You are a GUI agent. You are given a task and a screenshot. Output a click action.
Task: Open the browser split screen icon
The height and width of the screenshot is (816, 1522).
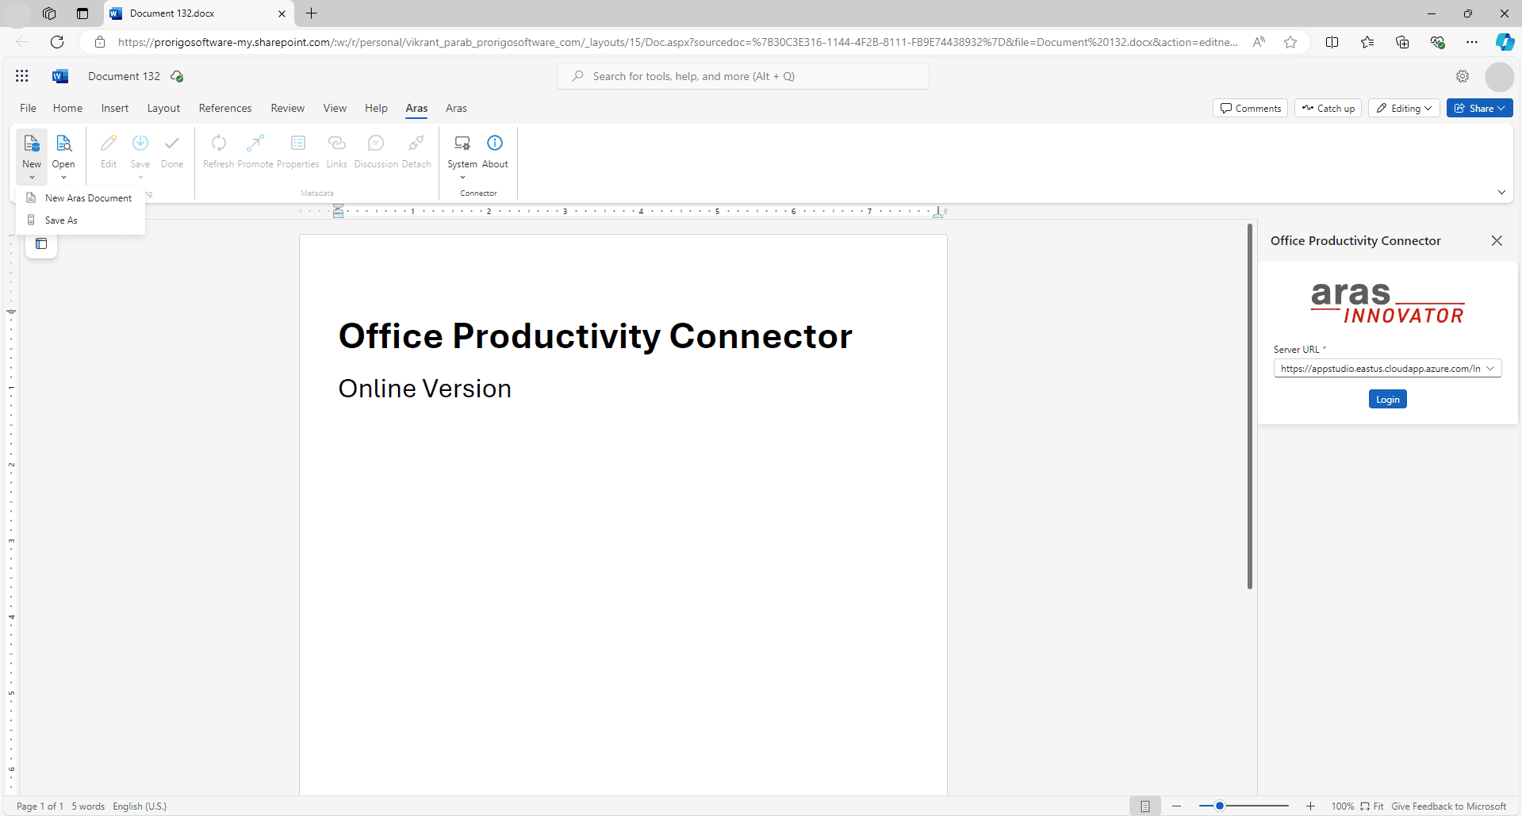point(1332,42)
